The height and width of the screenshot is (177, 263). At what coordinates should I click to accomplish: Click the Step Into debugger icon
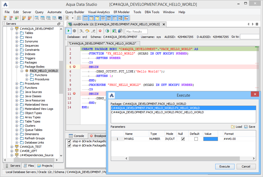(82, 31)
